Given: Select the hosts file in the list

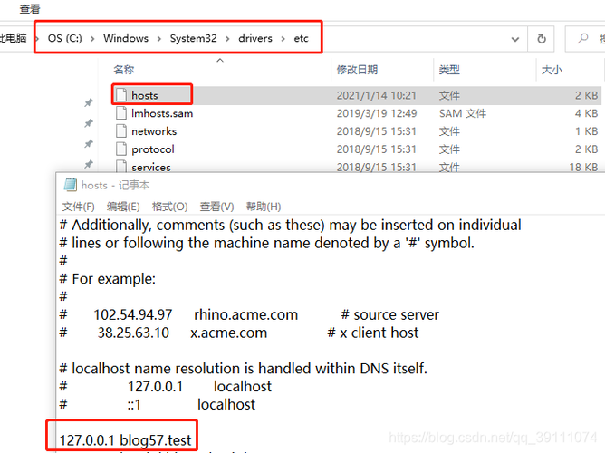Looking at the screenshot, I should (x=357, y=95).
